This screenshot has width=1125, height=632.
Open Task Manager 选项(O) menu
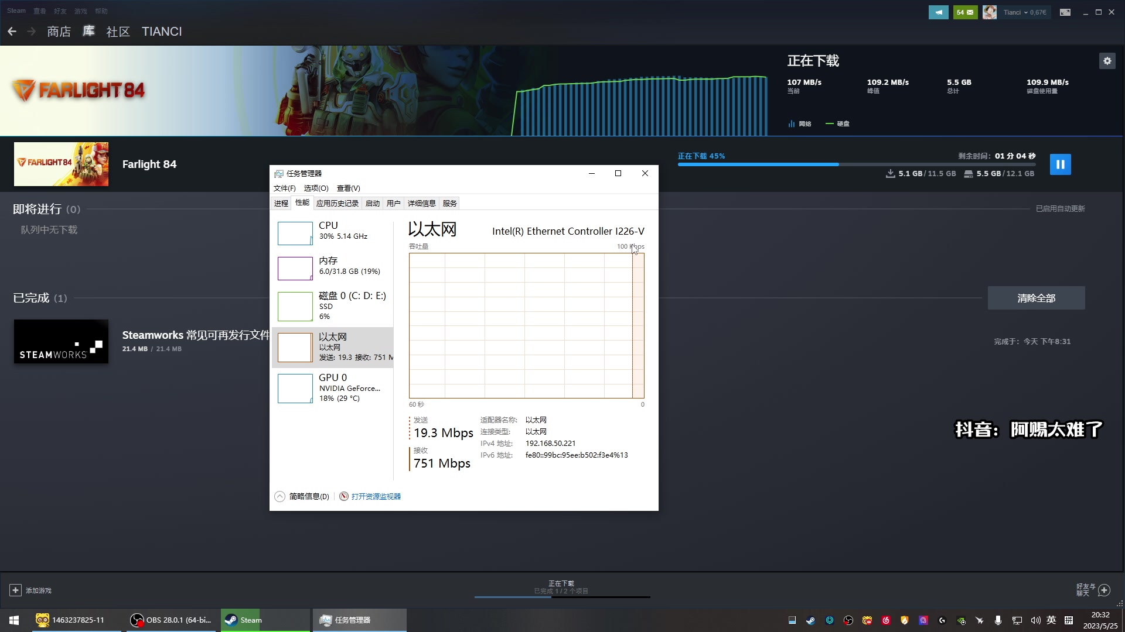[316, 188]
